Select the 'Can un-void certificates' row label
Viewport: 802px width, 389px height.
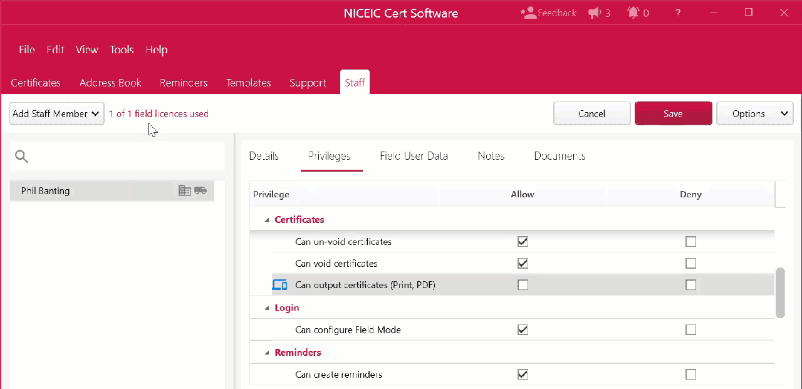point(343,241)
